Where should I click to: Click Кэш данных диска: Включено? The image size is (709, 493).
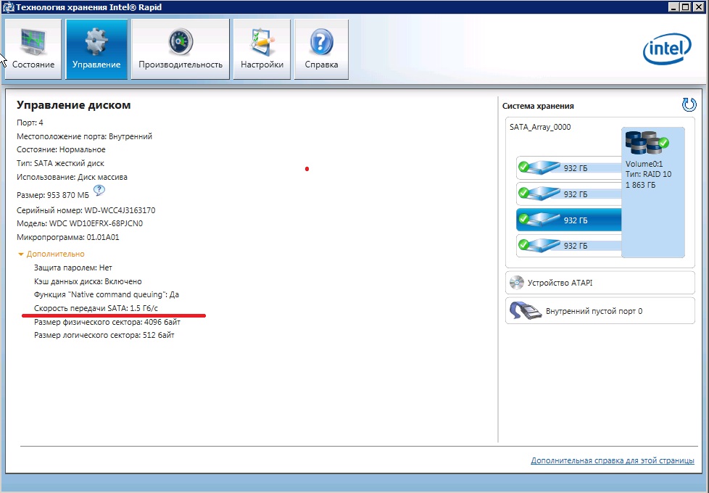pyautogui.click(x=88, y=281)
